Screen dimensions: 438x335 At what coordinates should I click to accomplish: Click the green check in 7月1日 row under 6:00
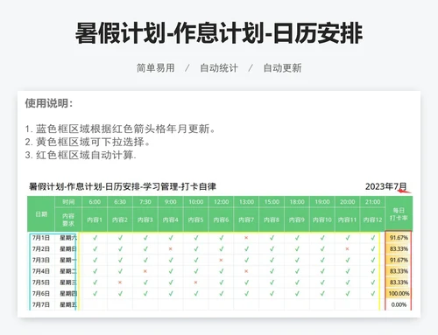tap(95, 238)
